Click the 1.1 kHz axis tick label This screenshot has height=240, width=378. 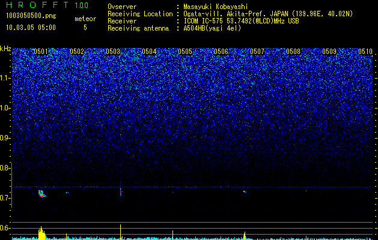pos(5,78)
